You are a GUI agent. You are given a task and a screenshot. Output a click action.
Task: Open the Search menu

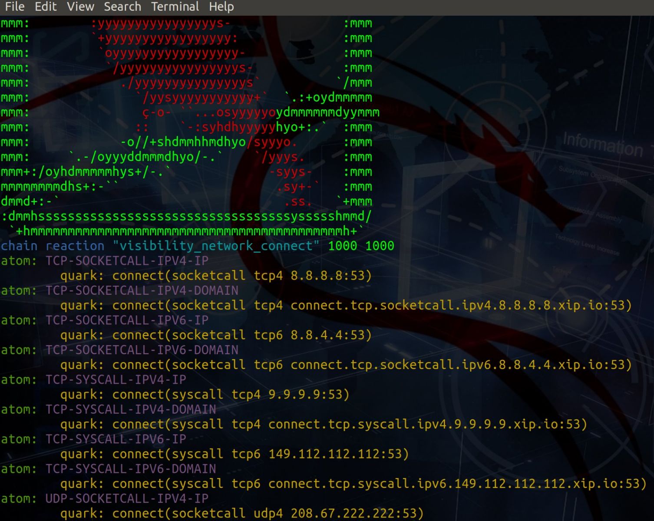click(x=122, y=7)
